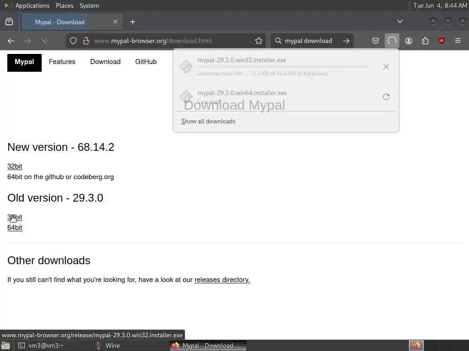The height and width of the screenshot is (351, 469).
Task: Open a new tab with plus
Action: [132, 22]
